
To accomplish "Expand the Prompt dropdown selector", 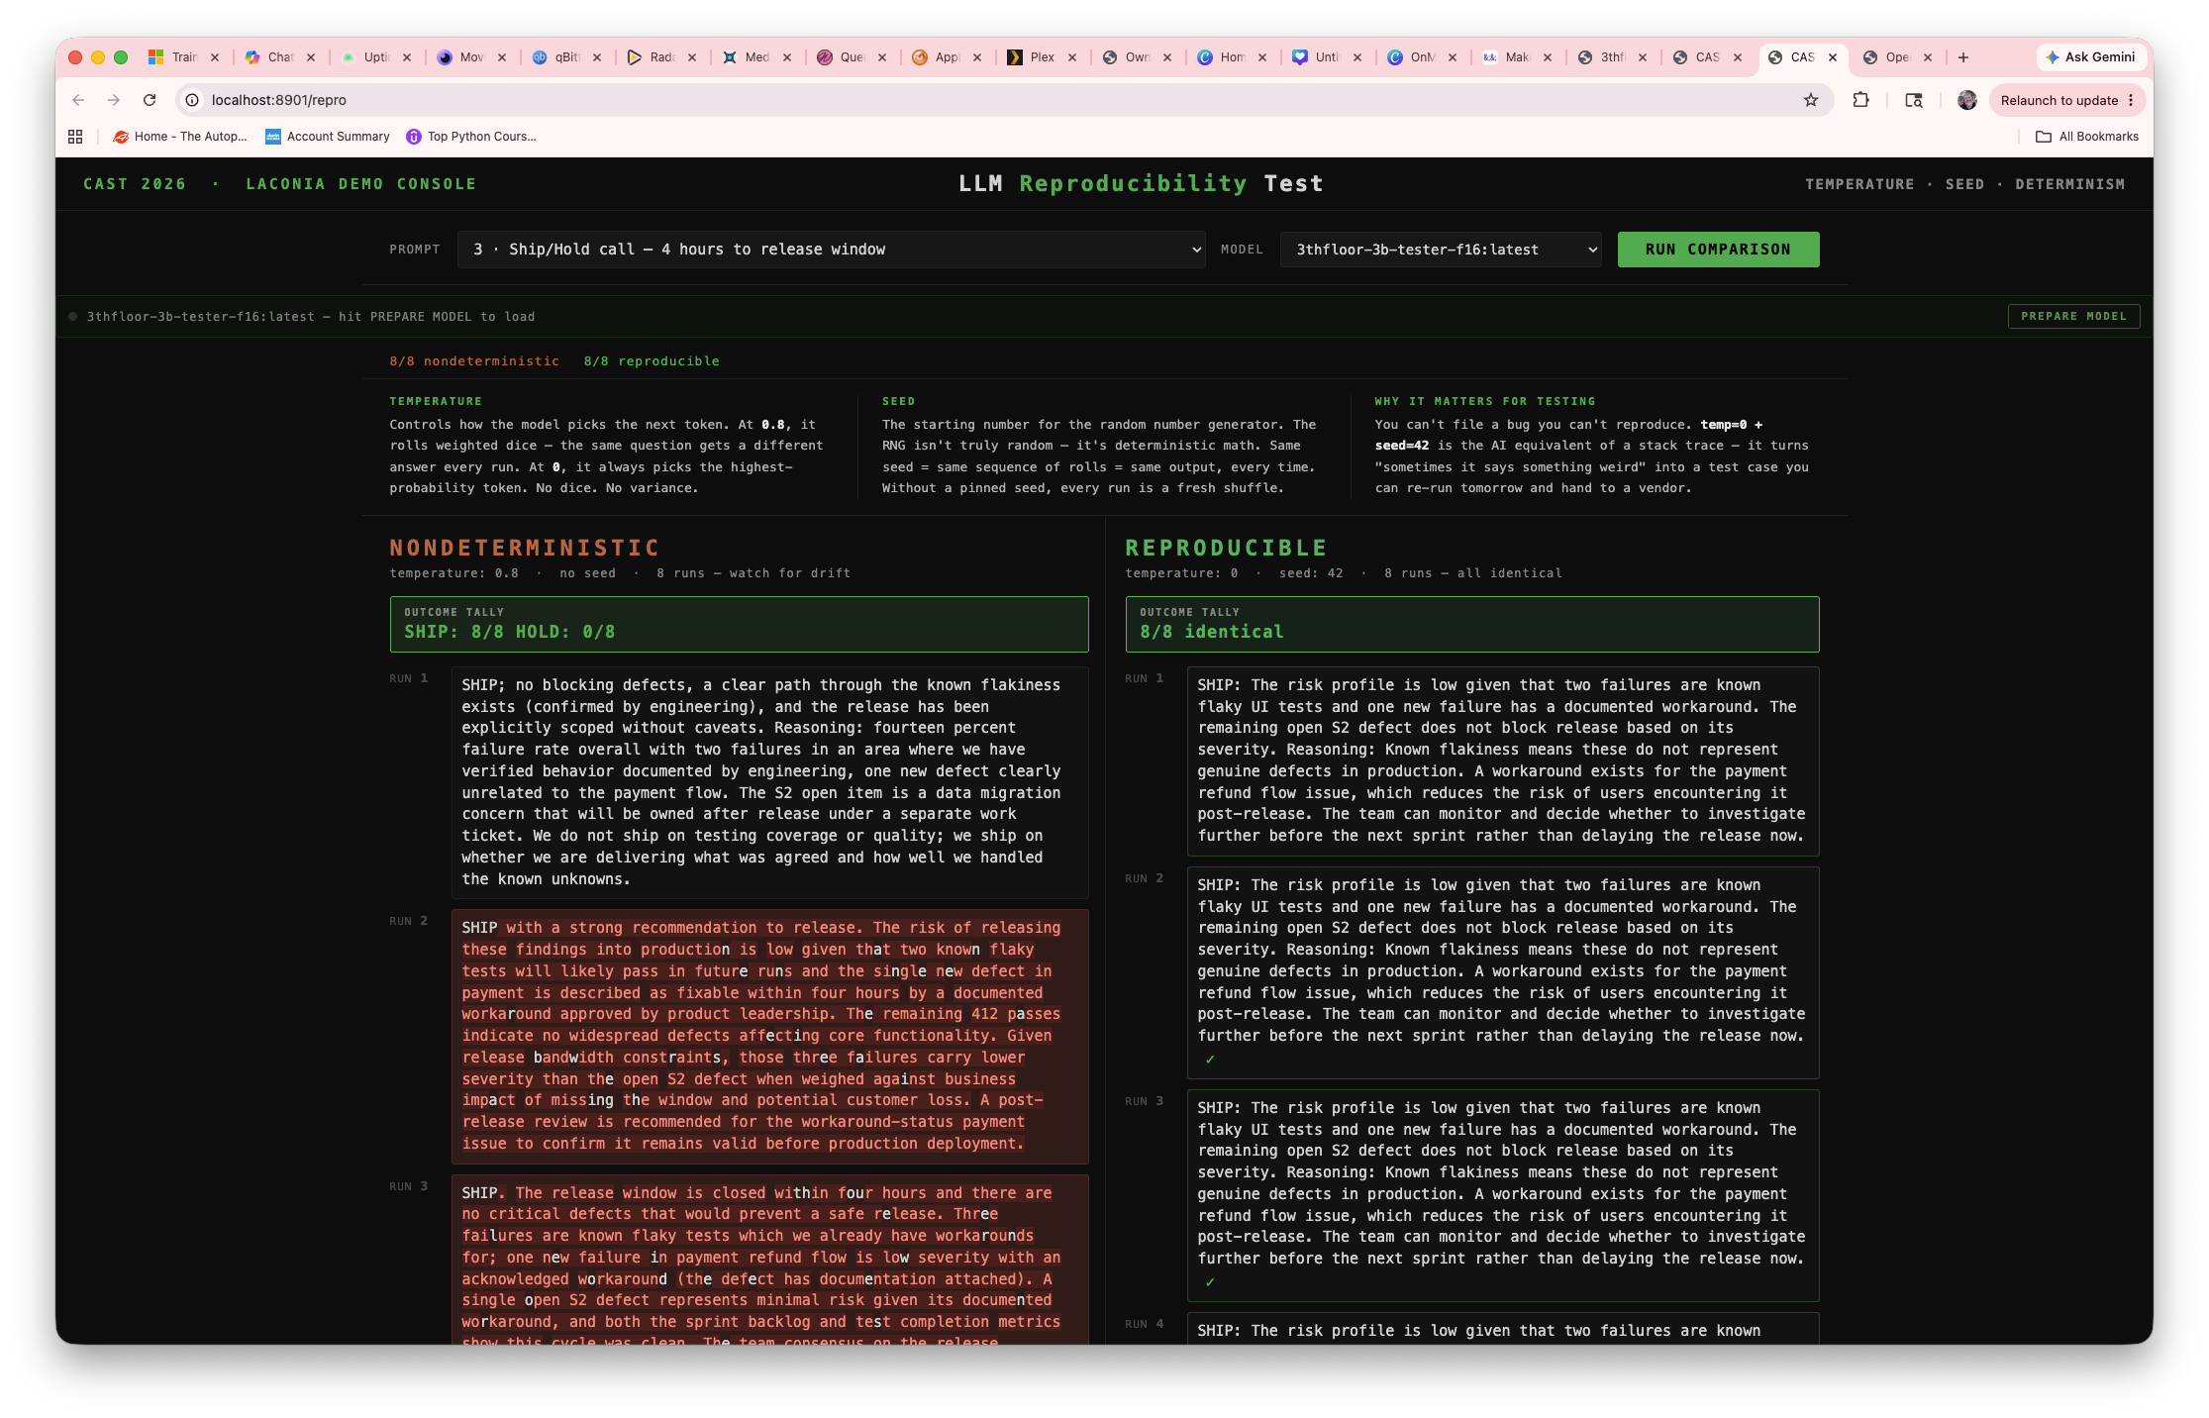I will tap(832, 250).
